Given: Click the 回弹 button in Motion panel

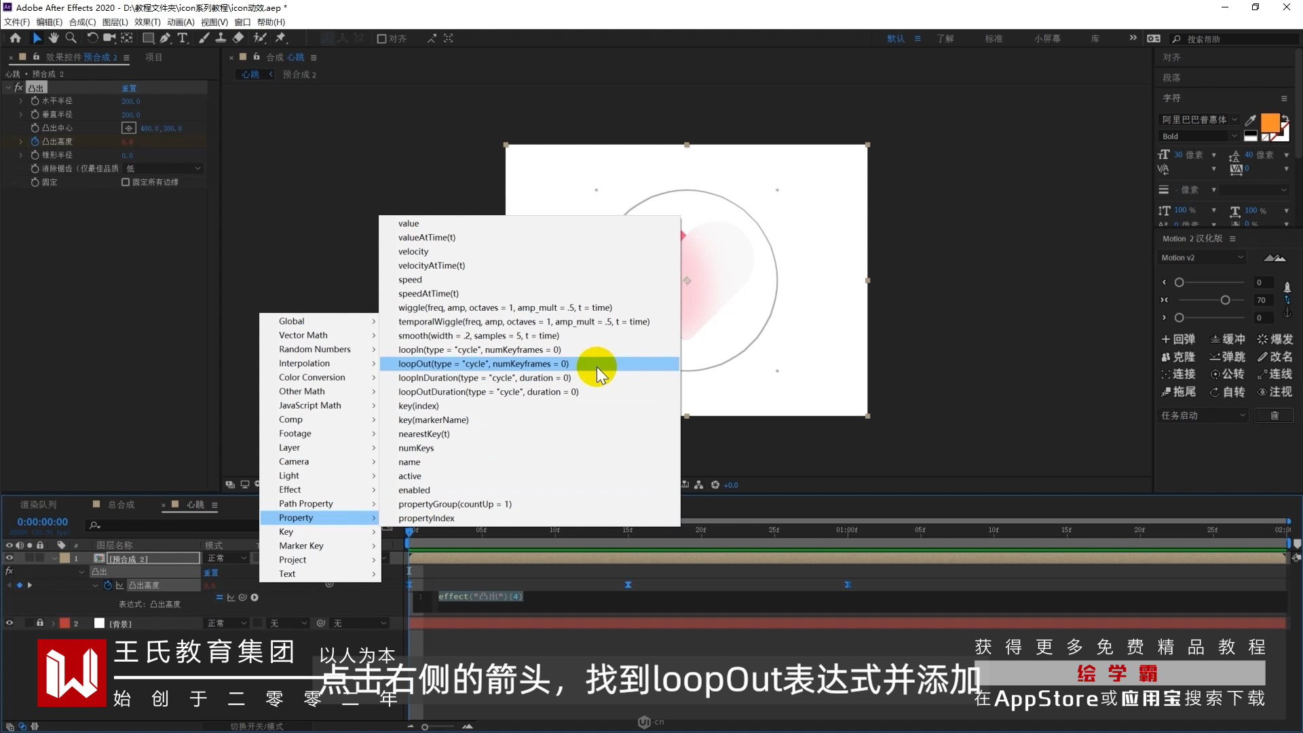Looking at the screenshot, I should point(1178,339).
